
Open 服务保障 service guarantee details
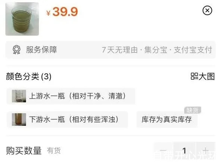point(110,50)
